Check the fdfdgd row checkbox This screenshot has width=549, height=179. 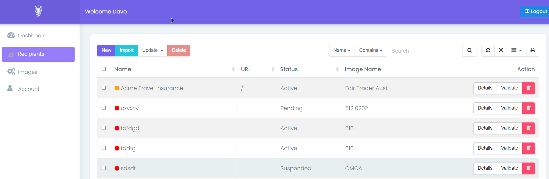click(104, 128)
